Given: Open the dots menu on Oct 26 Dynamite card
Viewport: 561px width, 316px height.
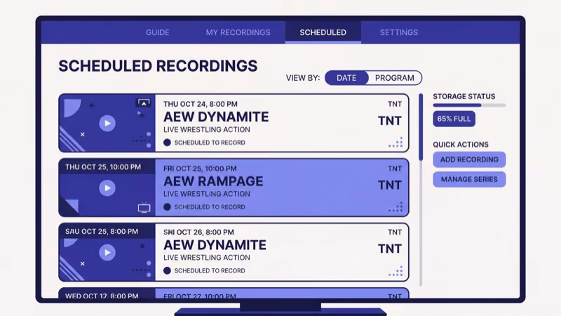Looking at the screenshot, I should pyautogui.click(x=396, y=271).
